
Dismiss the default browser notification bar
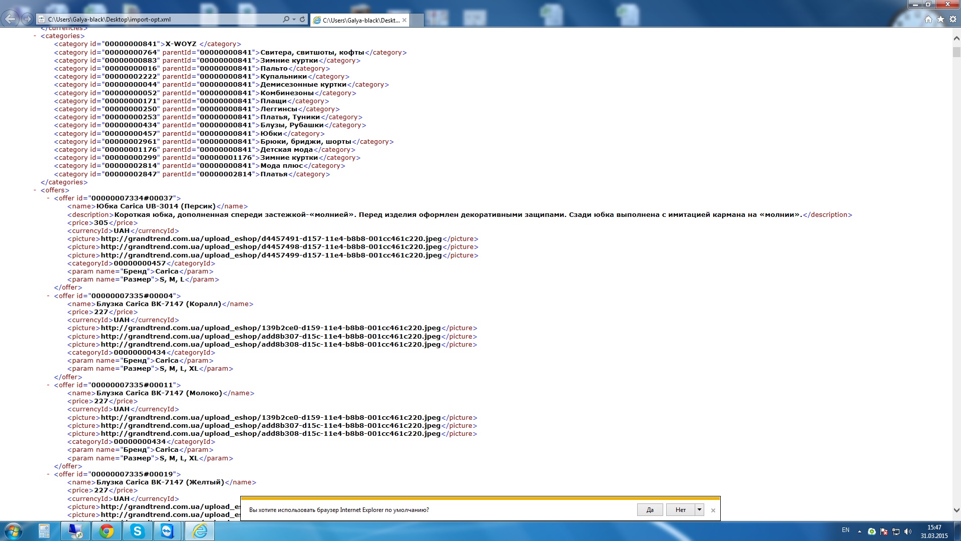point(713,510)
